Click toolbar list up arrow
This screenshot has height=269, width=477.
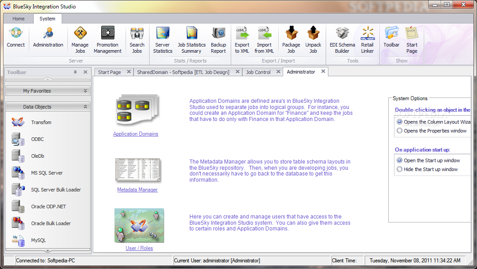tap(48, 79)
